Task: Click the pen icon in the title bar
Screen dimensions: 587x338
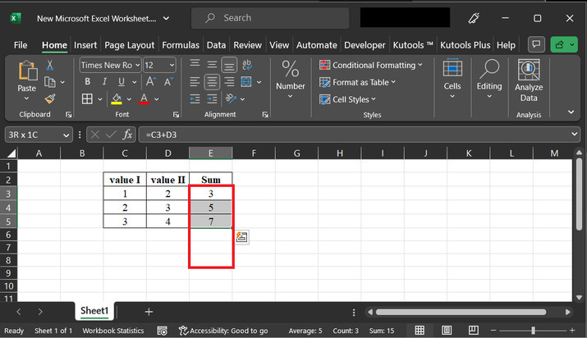Action: pyautogui.click(x=474, y=18)
